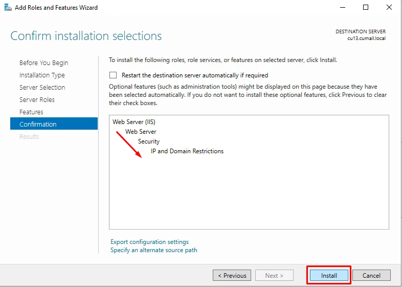Switch to the Server Roles step
The width and height of the screenshot is (402, 287).
pos(37,100)
